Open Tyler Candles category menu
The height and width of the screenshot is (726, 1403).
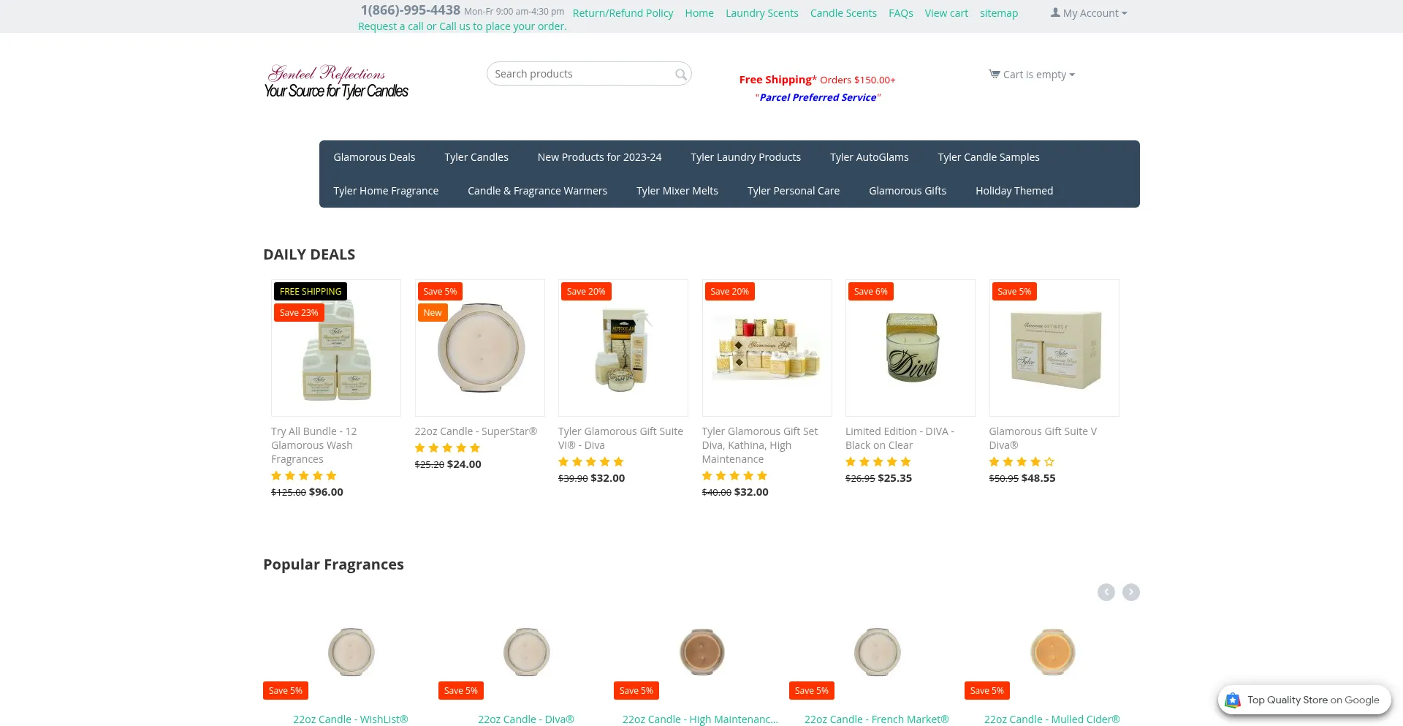(476, 157)
